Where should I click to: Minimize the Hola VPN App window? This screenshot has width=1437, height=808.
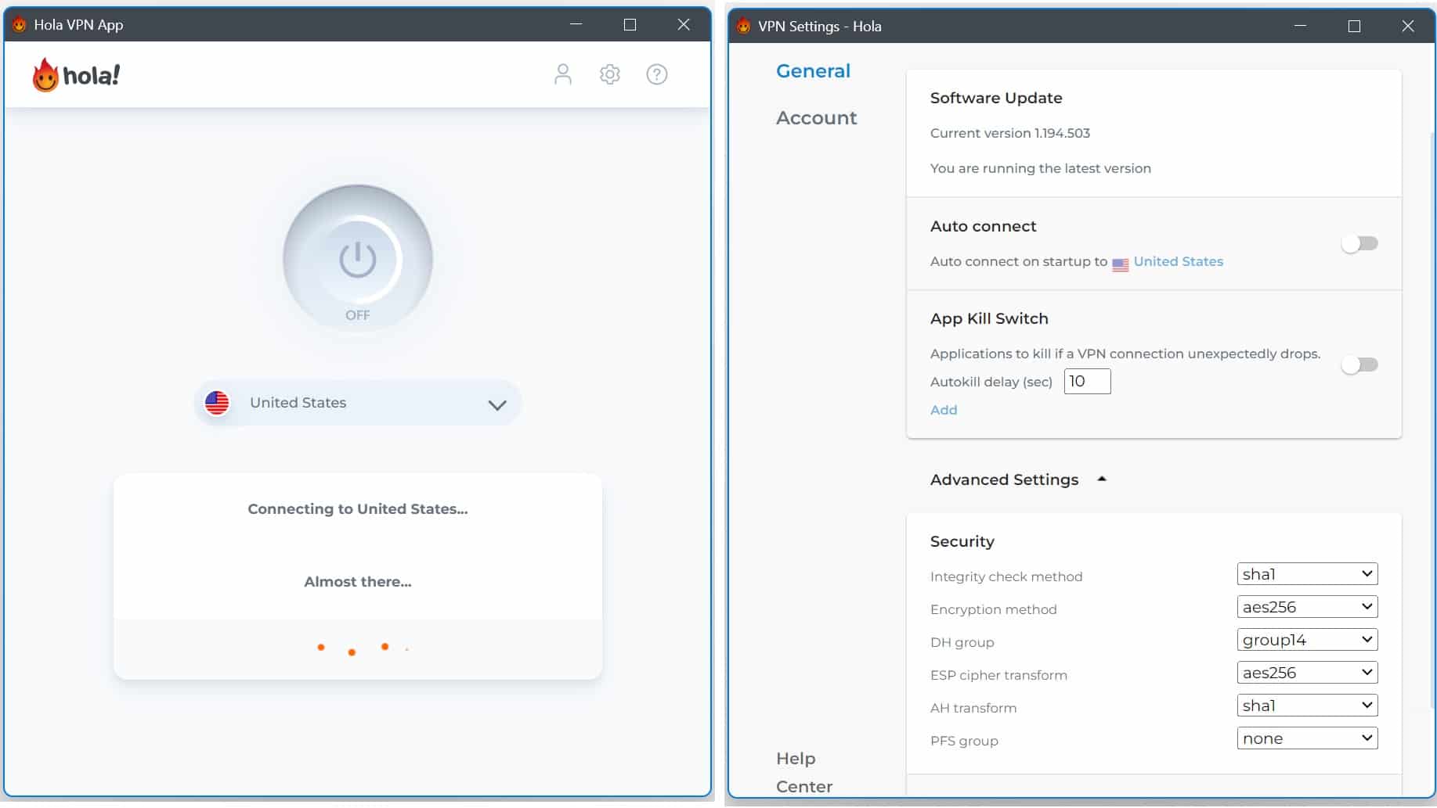click(576, 24)
